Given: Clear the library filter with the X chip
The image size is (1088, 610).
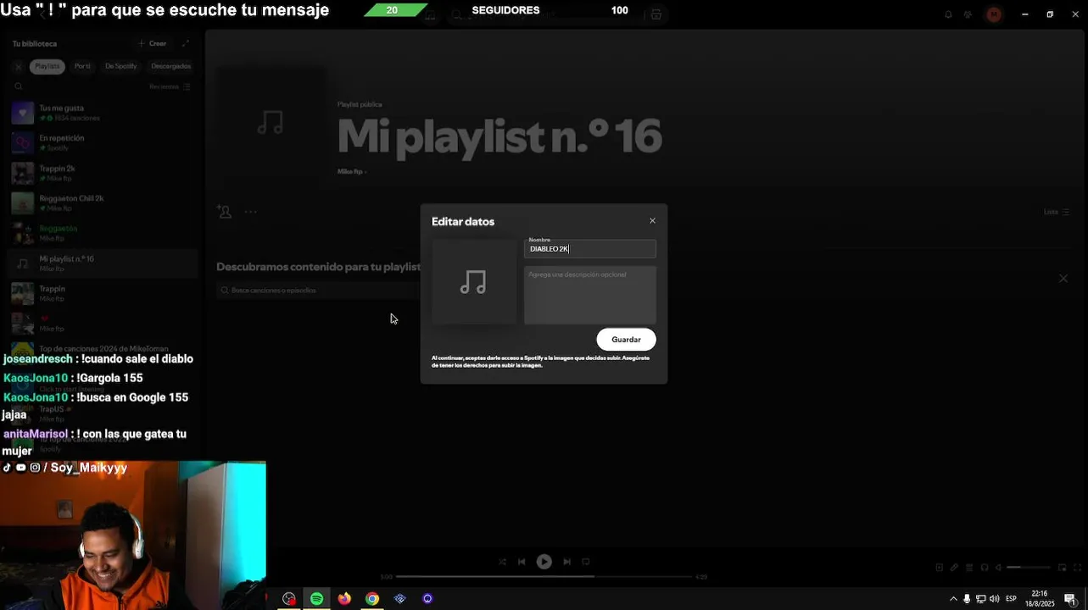Looking at the screenshot, I should click(18, 66).
